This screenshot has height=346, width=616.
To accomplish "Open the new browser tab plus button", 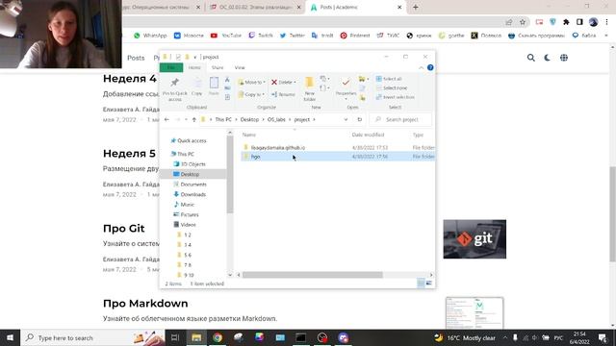I will tap(415, 7).
